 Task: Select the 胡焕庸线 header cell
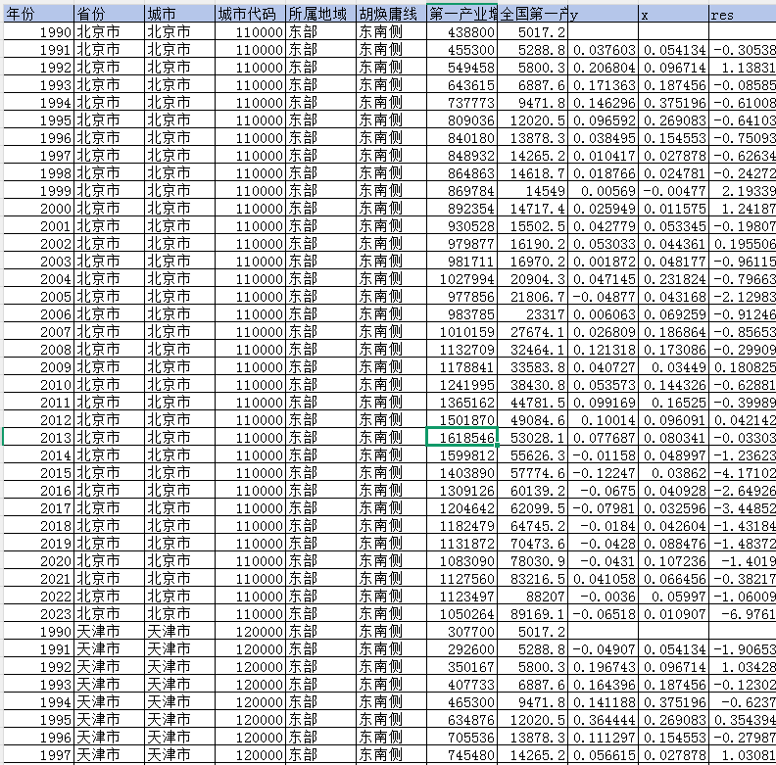pos(391,16)
